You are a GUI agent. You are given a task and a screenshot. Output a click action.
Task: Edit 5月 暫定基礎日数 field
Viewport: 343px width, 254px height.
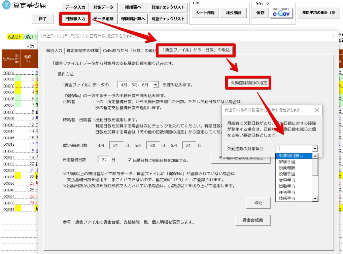(x=153, y=146)
